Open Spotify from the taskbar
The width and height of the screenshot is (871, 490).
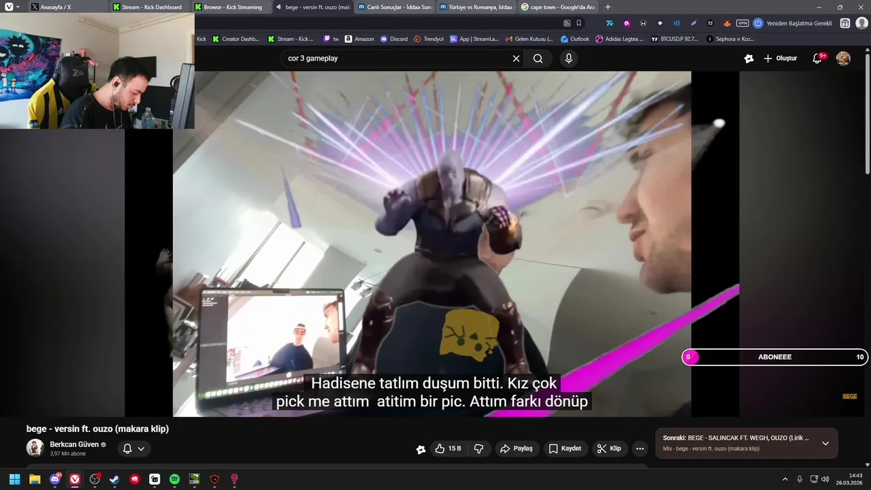click(x=174, y=479)
